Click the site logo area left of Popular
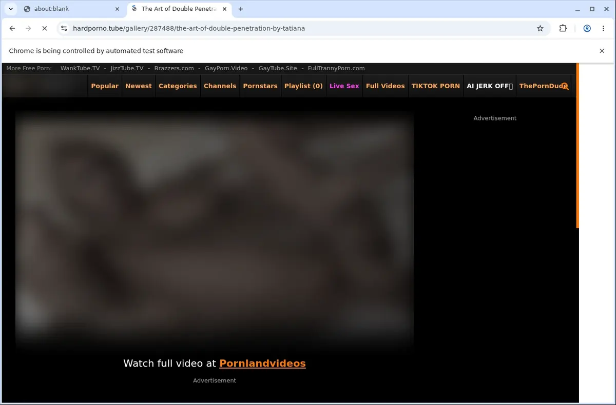616x405 pixels. tap(45, 86)
